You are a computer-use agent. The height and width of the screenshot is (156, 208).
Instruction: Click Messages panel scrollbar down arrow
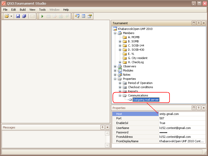pyautogui.click(x=107, y=145)
